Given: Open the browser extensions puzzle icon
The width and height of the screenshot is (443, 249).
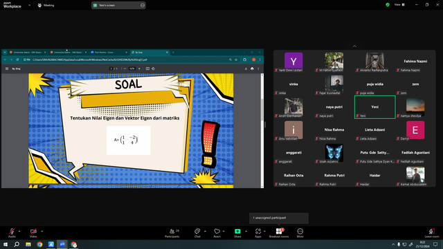Looking at the screenshot, I should [245, 60].
